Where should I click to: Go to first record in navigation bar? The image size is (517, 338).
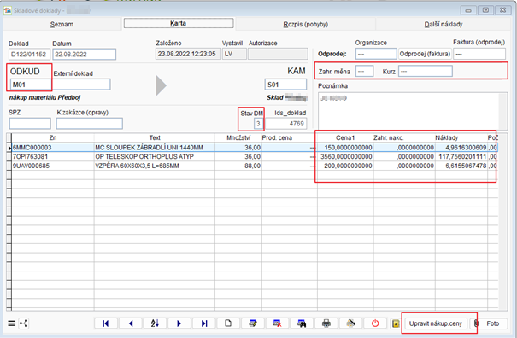(105, 323)
